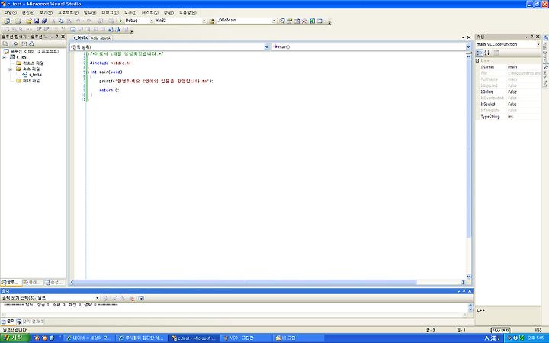
Task: Click the Cut scissors toolbar icon
Action: tap(53, 21)
